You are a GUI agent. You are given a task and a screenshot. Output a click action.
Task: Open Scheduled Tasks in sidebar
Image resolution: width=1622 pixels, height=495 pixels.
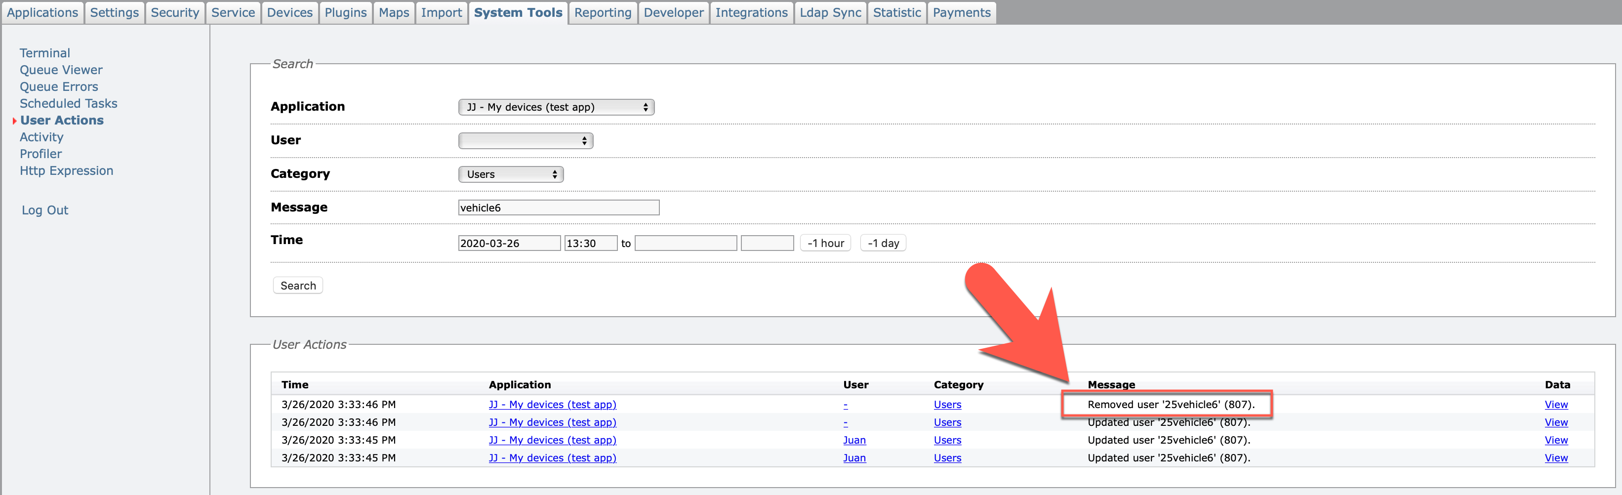coord(68,103)
